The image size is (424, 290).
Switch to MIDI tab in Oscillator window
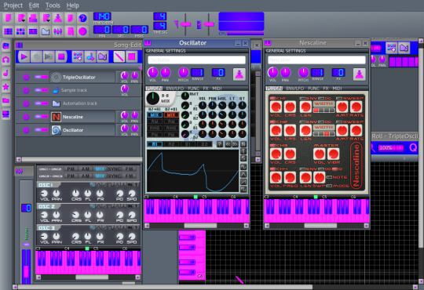pos(217,89)
